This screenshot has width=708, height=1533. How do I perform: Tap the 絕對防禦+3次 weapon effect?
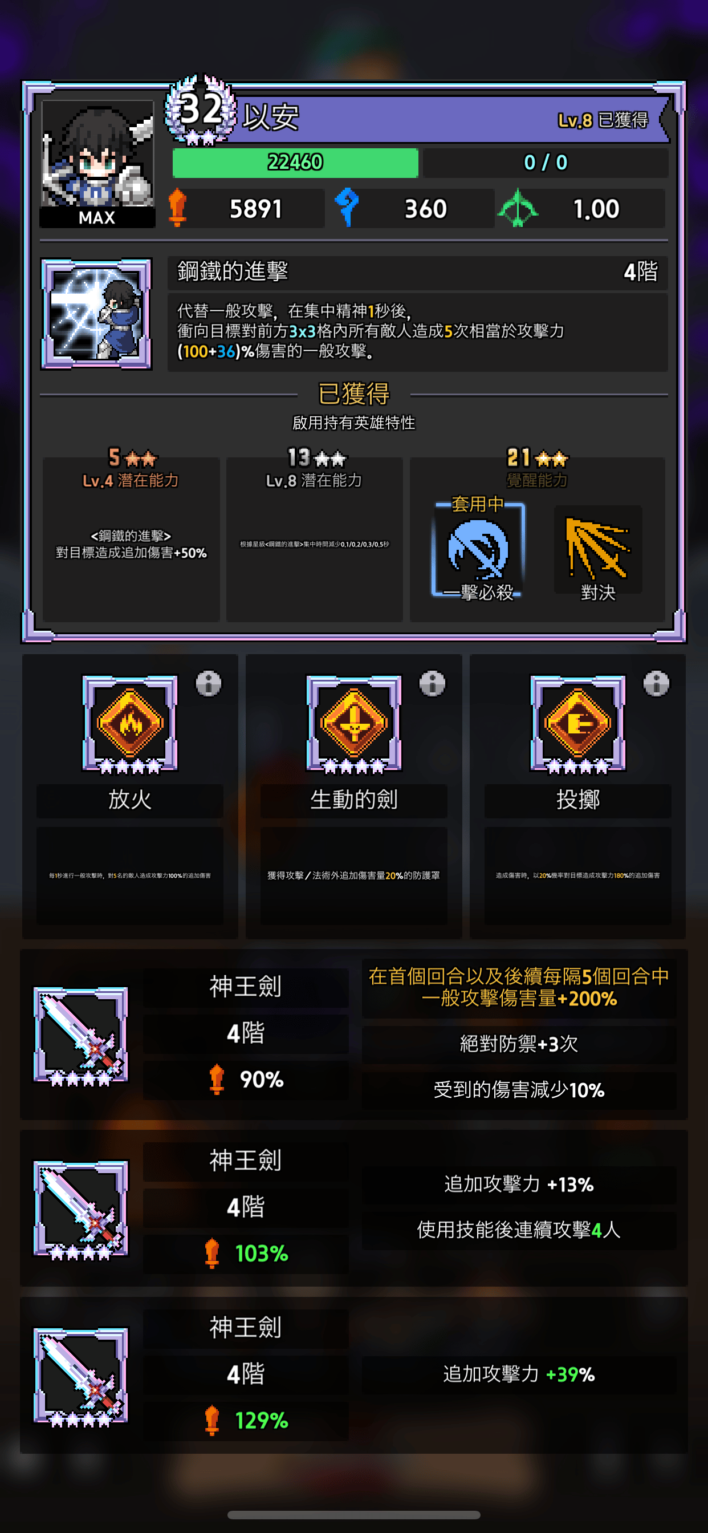(519, 1044)
